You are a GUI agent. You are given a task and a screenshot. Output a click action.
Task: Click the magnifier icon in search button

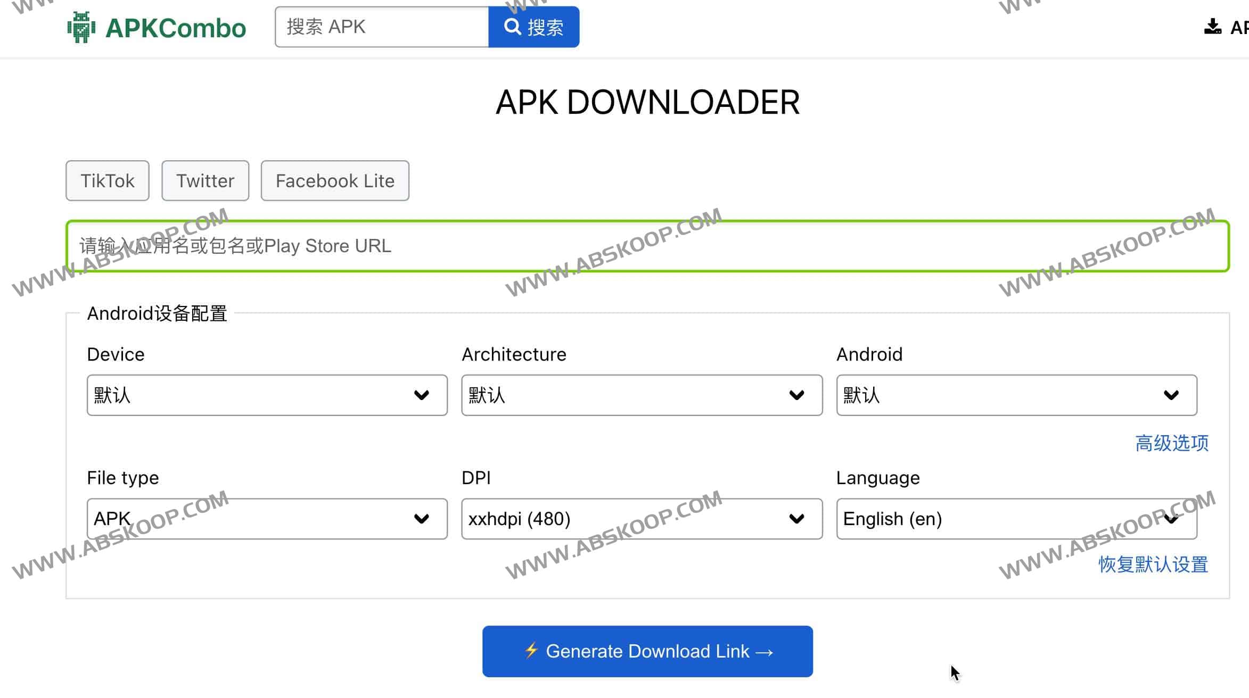[513, 27]
